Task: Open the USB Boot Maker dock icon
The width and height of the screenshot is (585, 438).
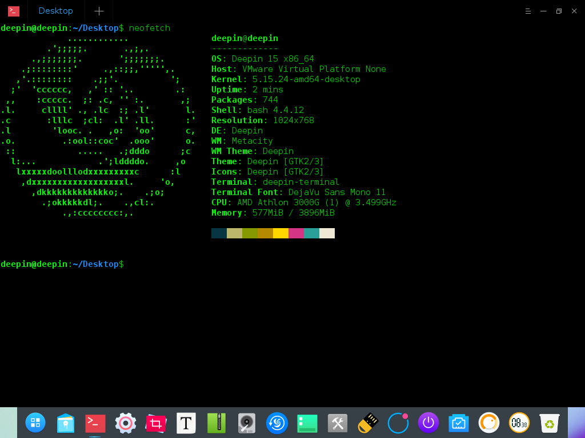Action: (368, 423)
